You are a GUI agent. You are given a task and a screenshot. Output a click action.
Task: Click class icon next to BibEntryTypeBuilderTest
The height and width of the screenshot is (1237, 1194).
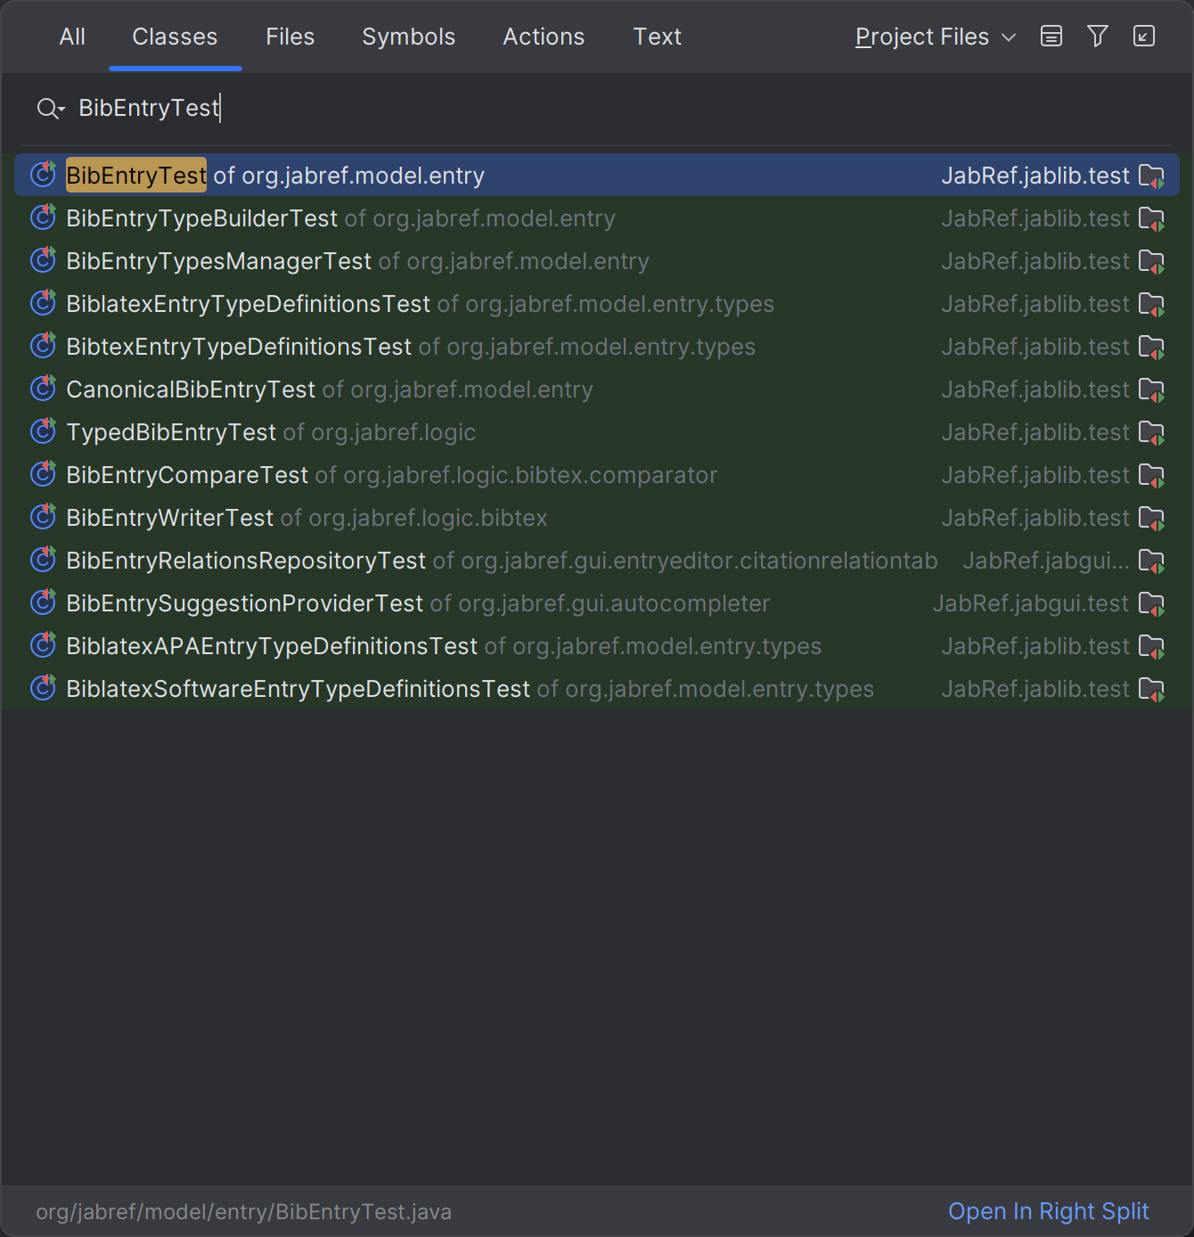43,217
